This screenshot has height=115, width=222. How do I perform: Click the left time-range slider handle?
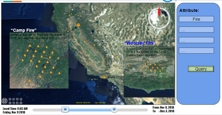coord(65,110)
